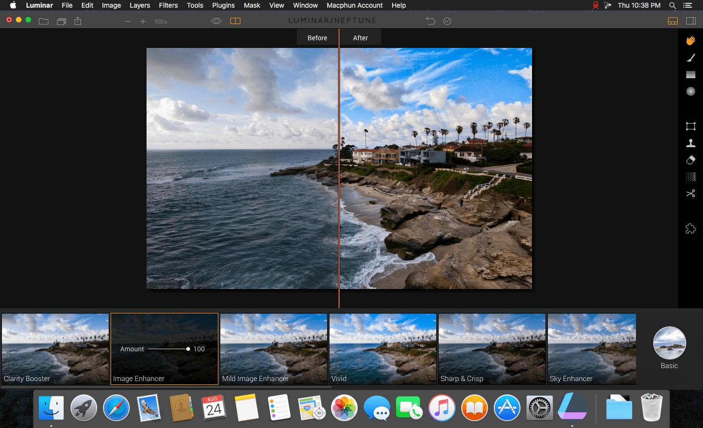Apply the Mild Image Enhancer preset

click(273, 349)
